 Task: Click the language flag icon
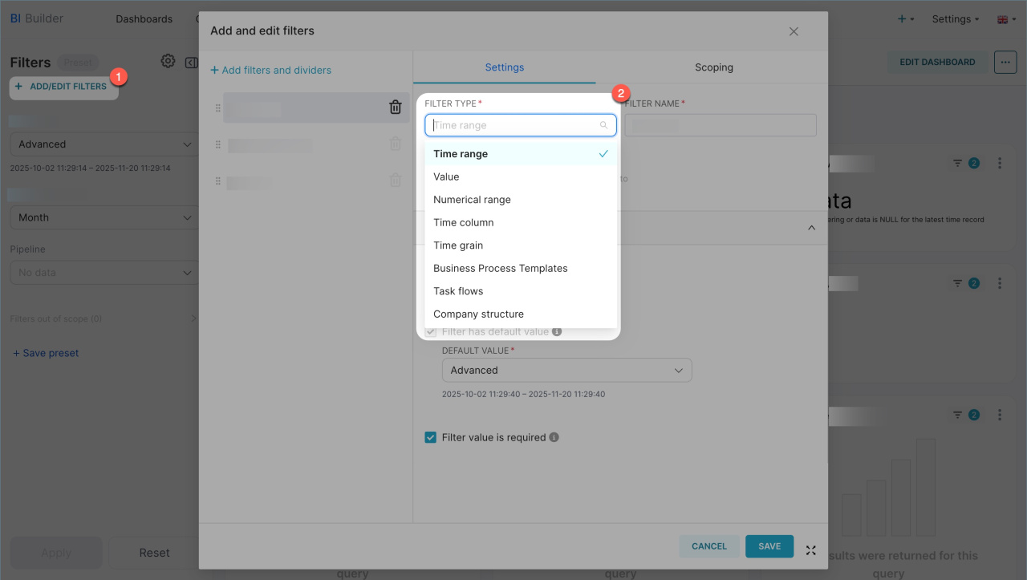pos(1002,19)
